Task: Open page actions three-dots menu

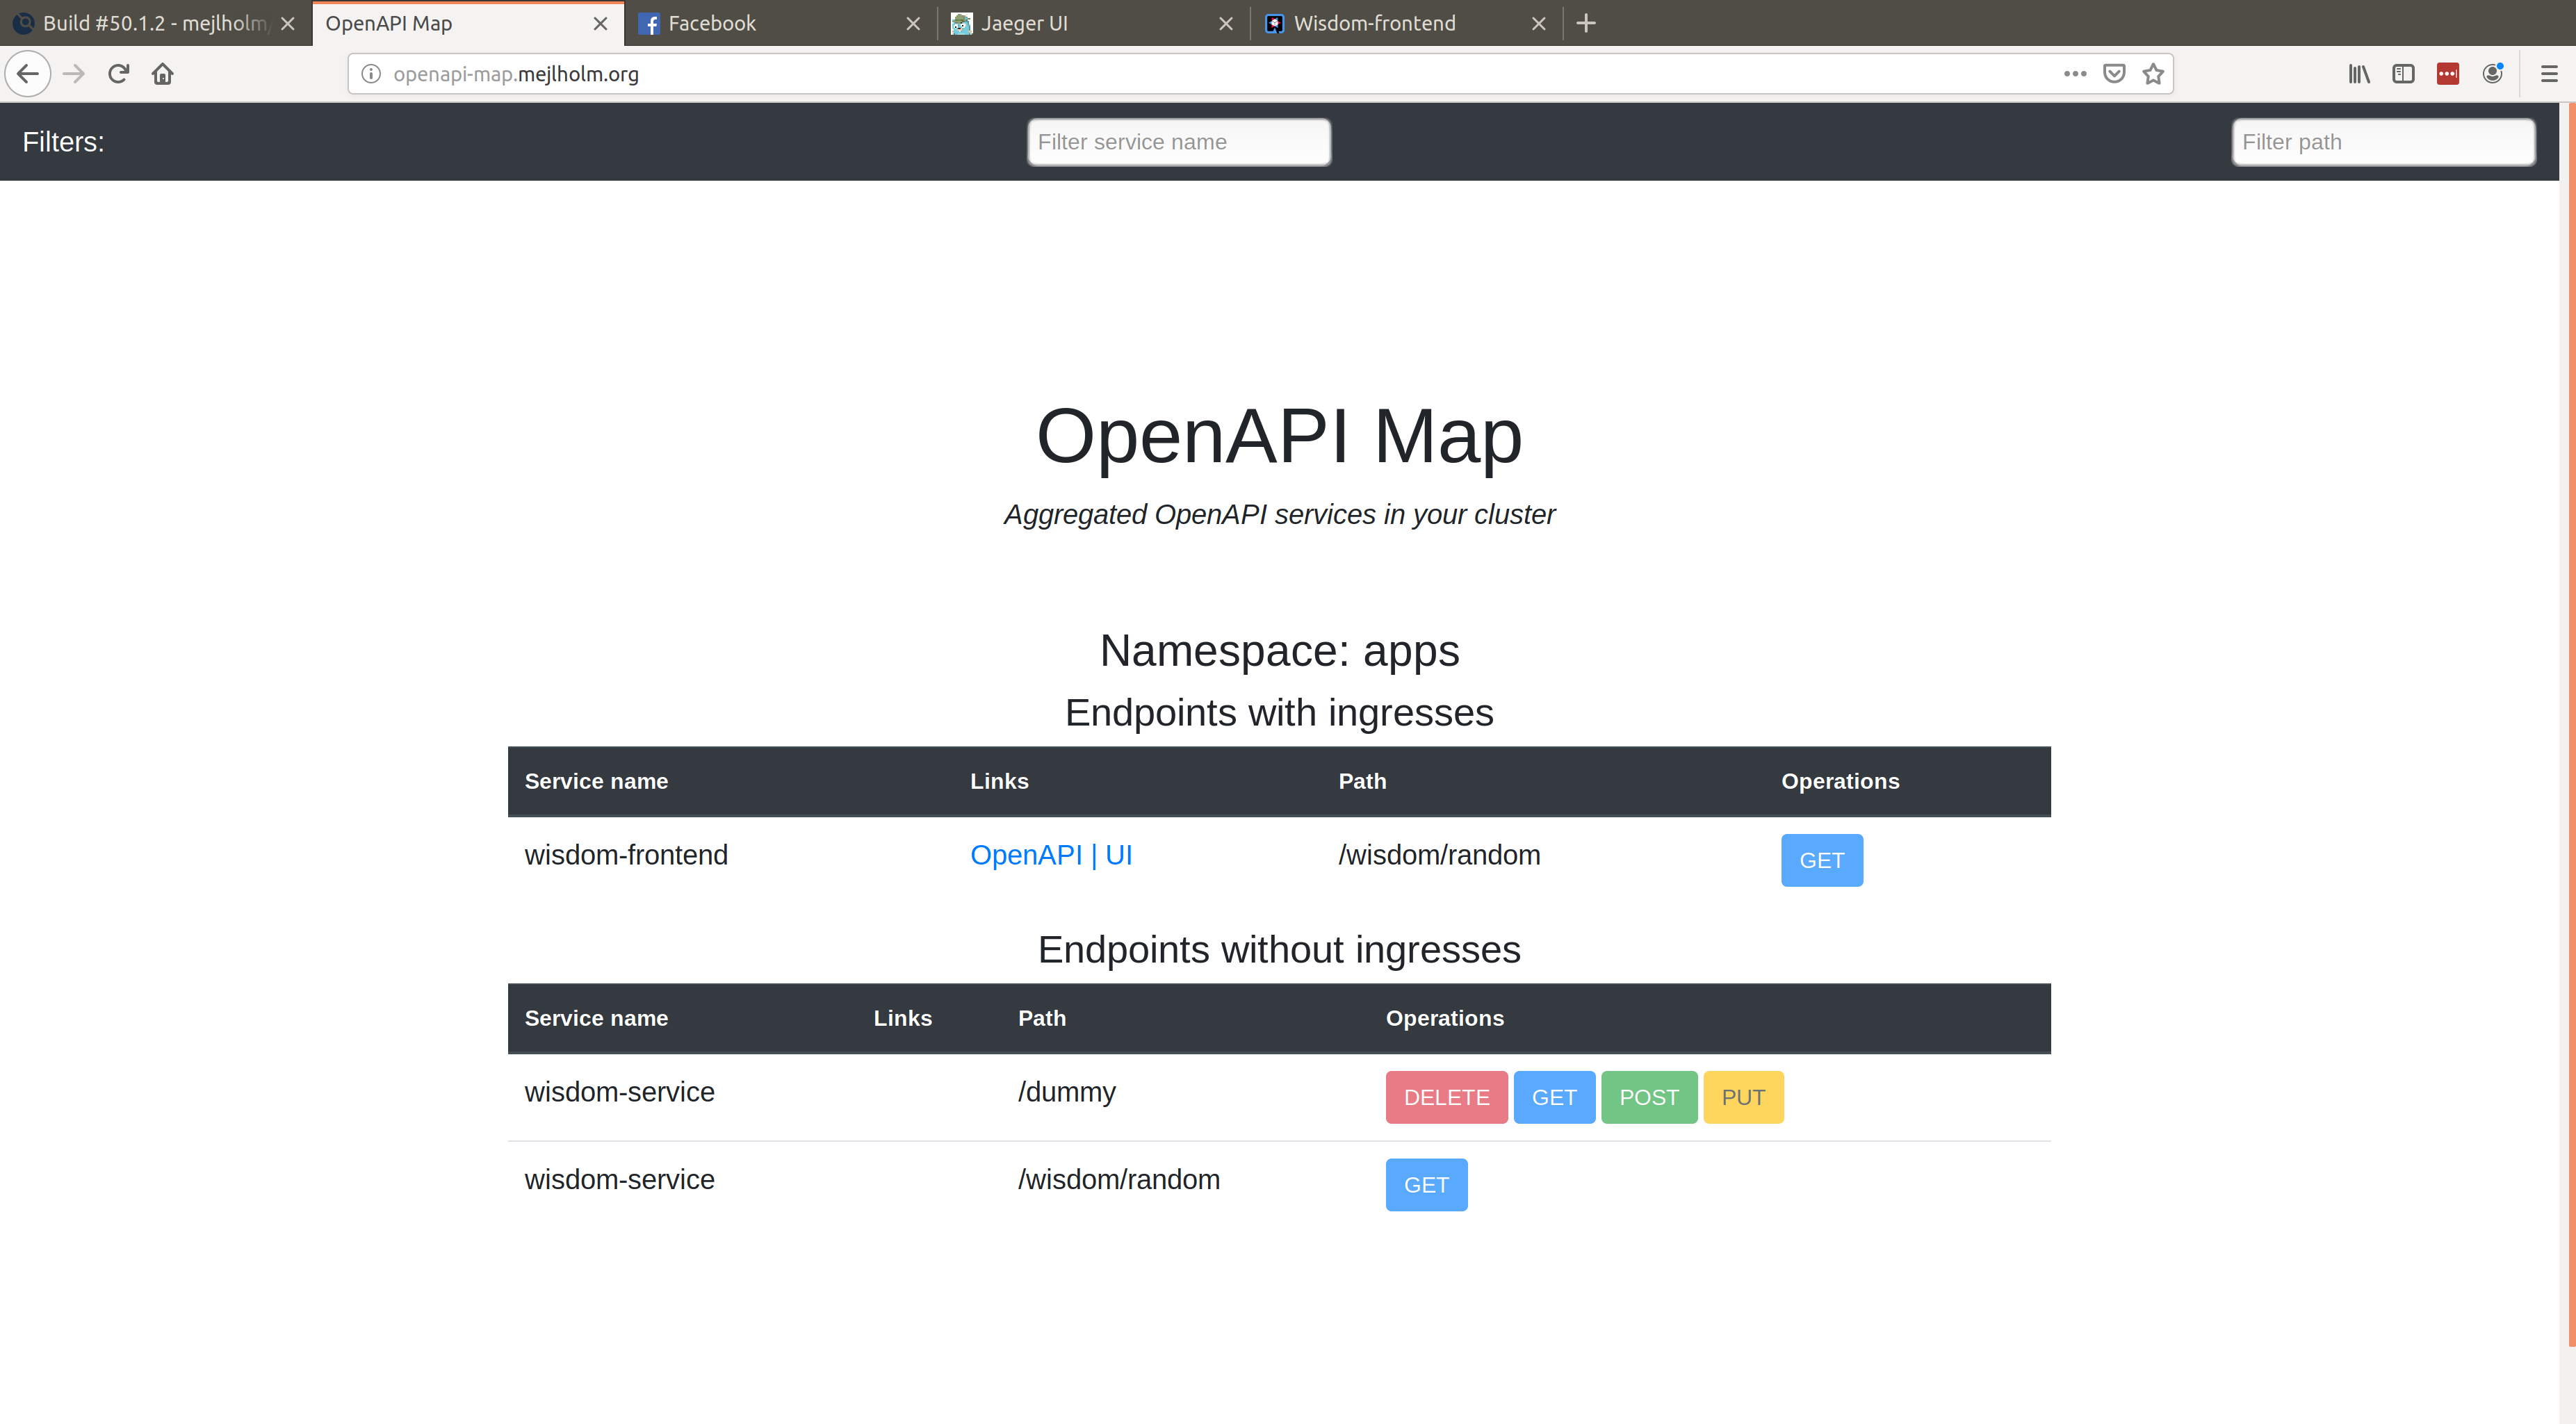Action: coord(2075,74)
